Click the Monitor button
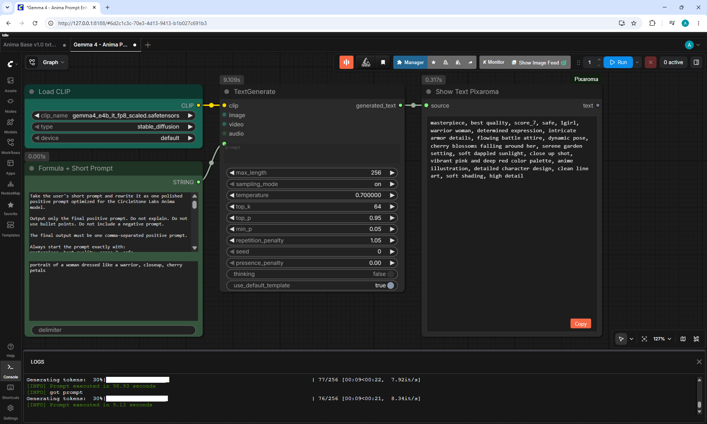The image size is (707, 424). point(493,62)
